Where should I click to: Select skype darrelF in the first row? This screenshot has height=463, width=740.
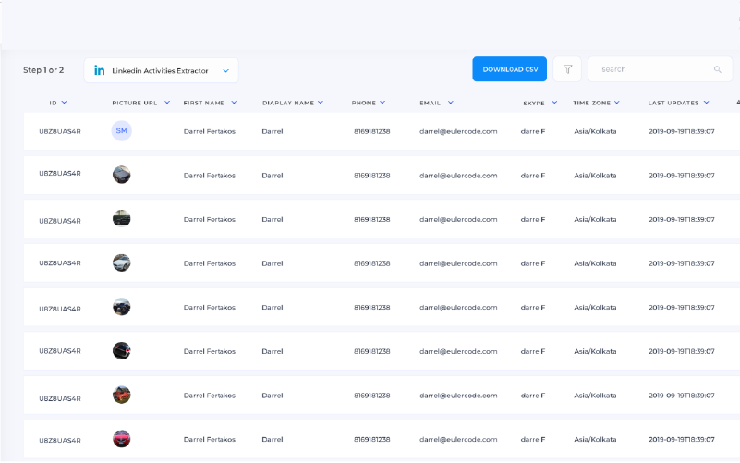[533, 131]
